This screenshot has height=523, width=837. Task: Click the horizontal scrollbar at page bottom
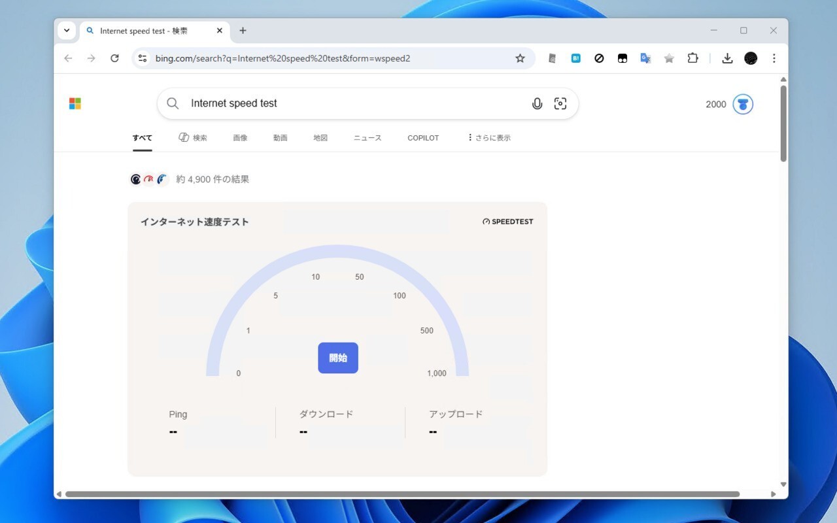point(402,494)
